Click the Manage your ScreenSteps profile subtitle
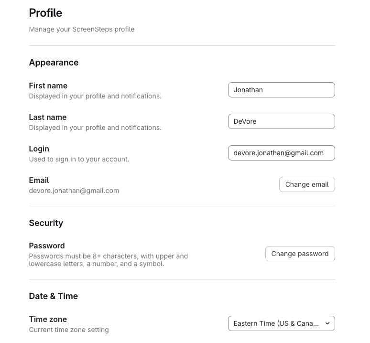This screenshot has height=343, width=370. pos(82,29)
